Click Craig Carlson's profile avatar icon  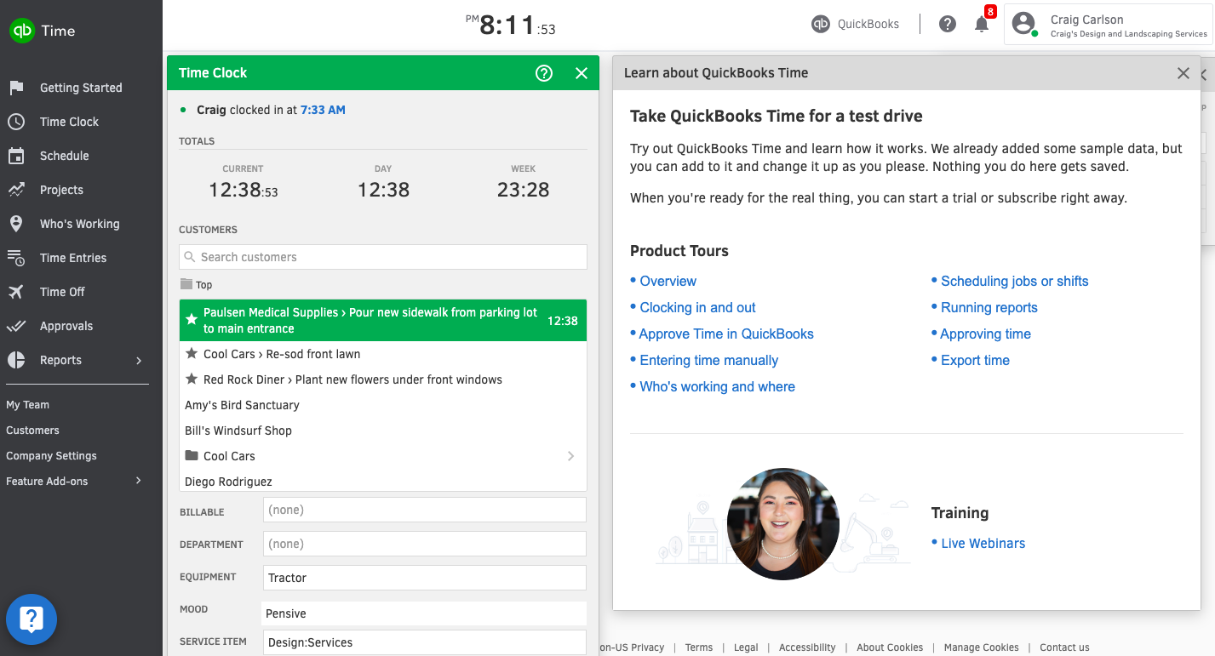(1023, 24)
